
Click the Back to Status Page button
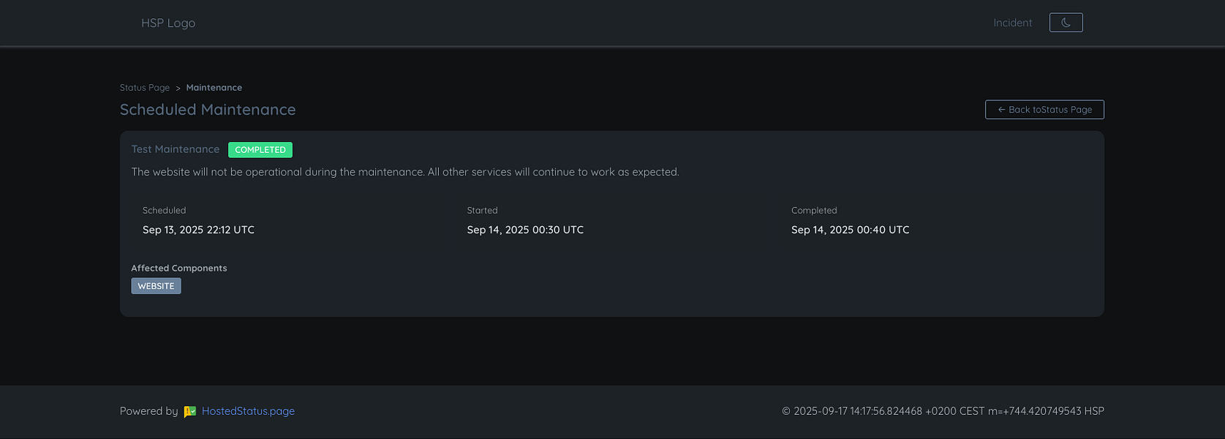coord(1044,109)
